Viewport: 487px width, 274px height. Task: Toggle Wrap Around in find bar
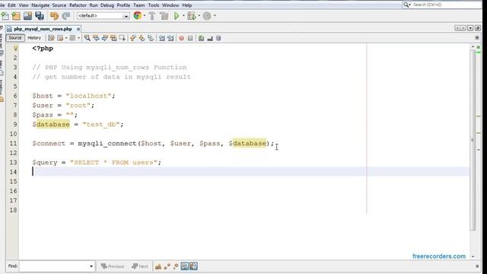(x=193, y=266)
